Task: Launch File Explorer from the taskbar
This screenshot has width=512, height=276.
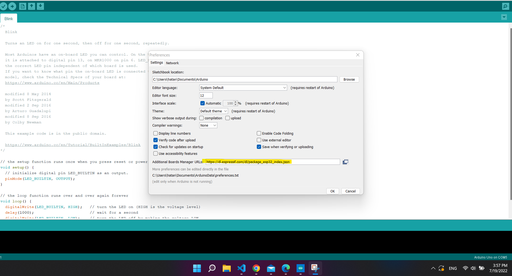Action: point(227,268)
